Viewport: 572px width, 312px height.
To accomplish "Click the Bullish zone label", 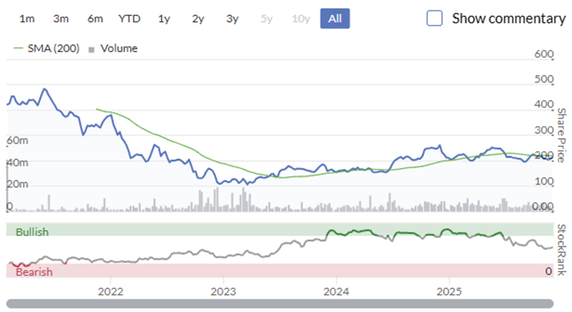I will pyautogui.click(x=32, y=232).
